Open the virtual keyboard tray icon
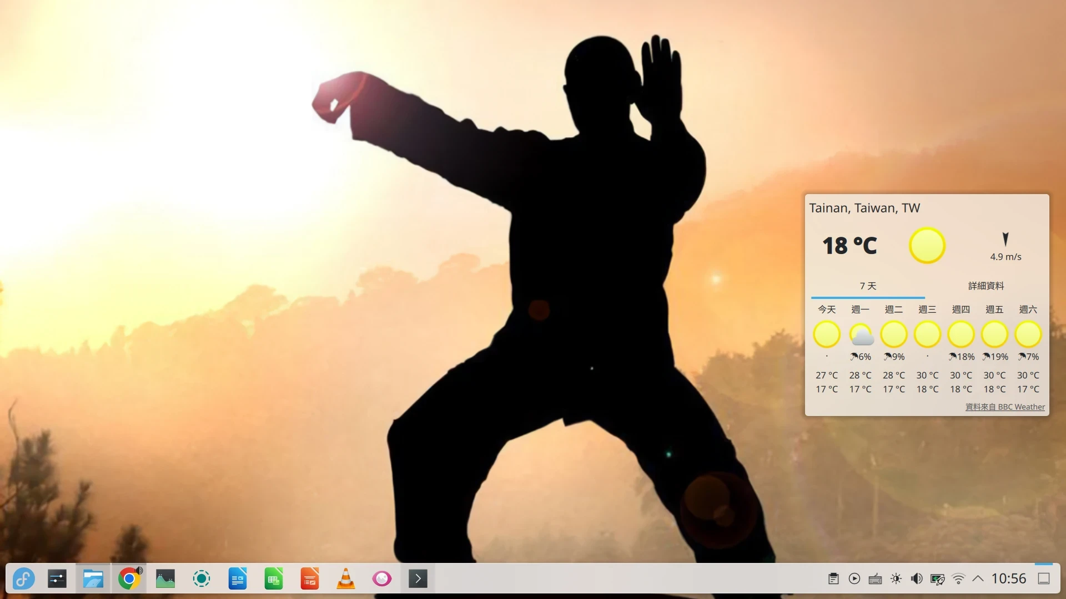This screenshot has width=1066, height=599. pyautogui.click(x=875, y=578)
